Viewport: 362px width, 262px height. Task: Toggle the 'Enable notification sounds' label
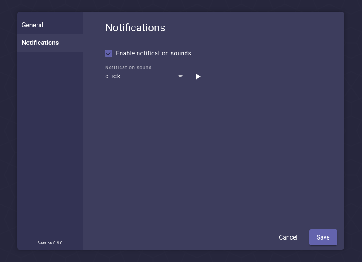click(x=154, y=53)
